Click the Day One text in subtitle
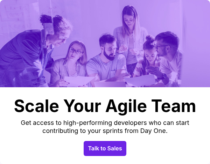The width and height of the screenshot is (210, 164). tap(154, 131)
